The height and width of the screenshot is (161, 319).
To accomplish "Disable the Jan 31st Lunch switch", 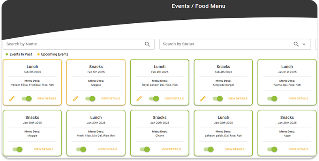I will 272,99.
